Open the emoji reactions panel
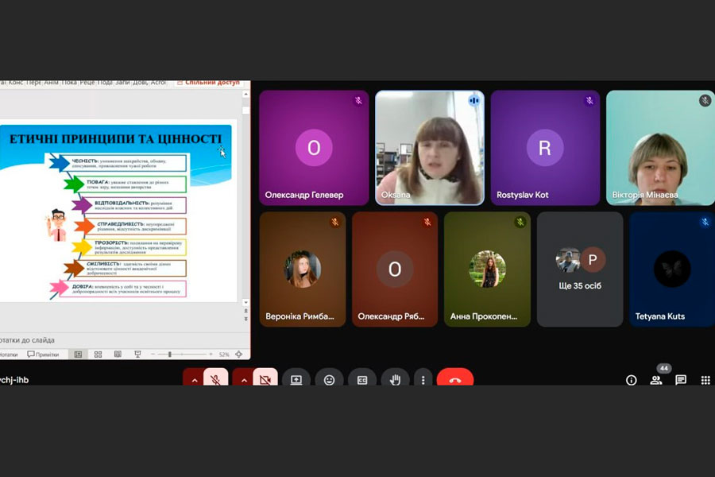This screenshot has width=715, height=477. [x=329, y=380]
